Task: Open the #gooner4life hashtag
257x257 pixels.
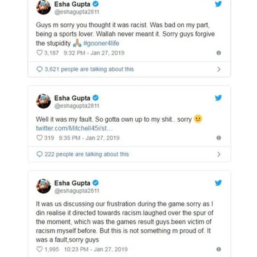Action: (x=101, y=43)
